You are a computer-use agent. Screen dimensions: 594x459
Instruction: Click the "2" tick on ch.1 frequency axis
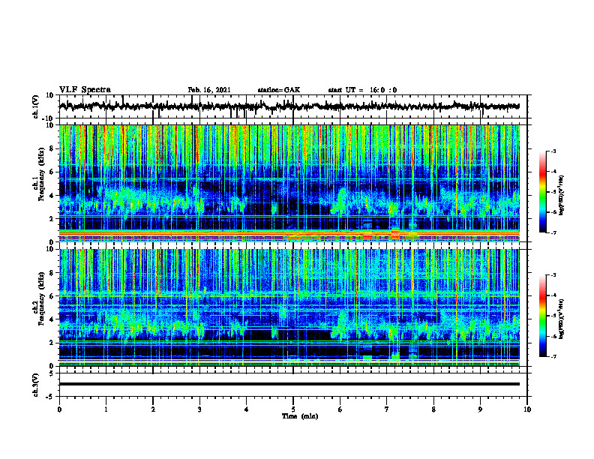52,219
